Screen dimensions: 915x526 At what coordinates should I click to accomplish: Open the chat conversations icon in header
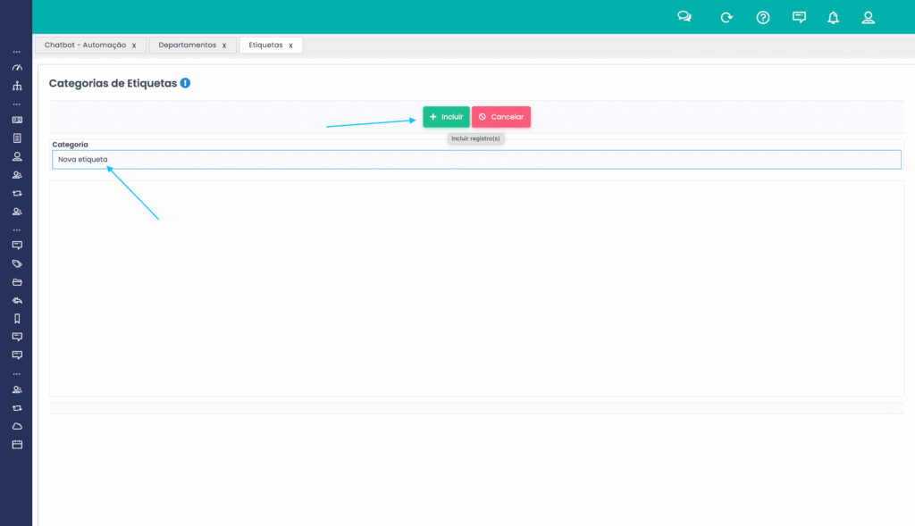(x=684, y=17)
